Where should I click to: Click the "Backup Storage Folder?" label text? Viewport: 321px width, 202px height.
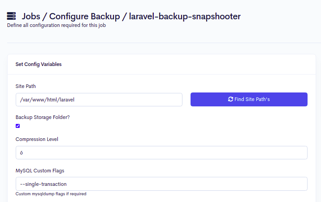coord(43,117)
